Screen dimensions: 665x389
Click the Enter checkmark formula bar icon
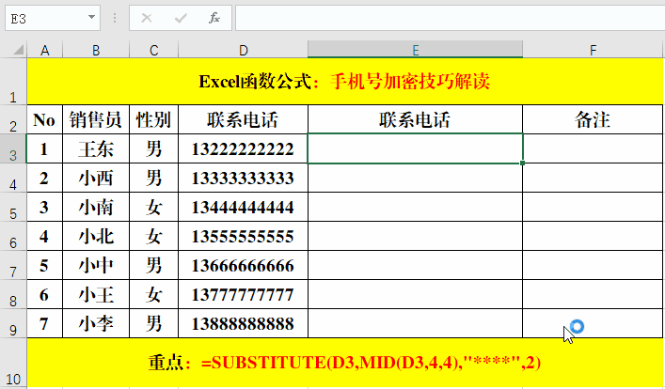[181, 18]
